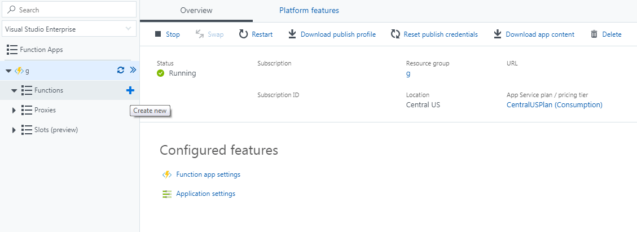Open the resource group g link
Screen dimensions: 637x232
pos(408,73)
